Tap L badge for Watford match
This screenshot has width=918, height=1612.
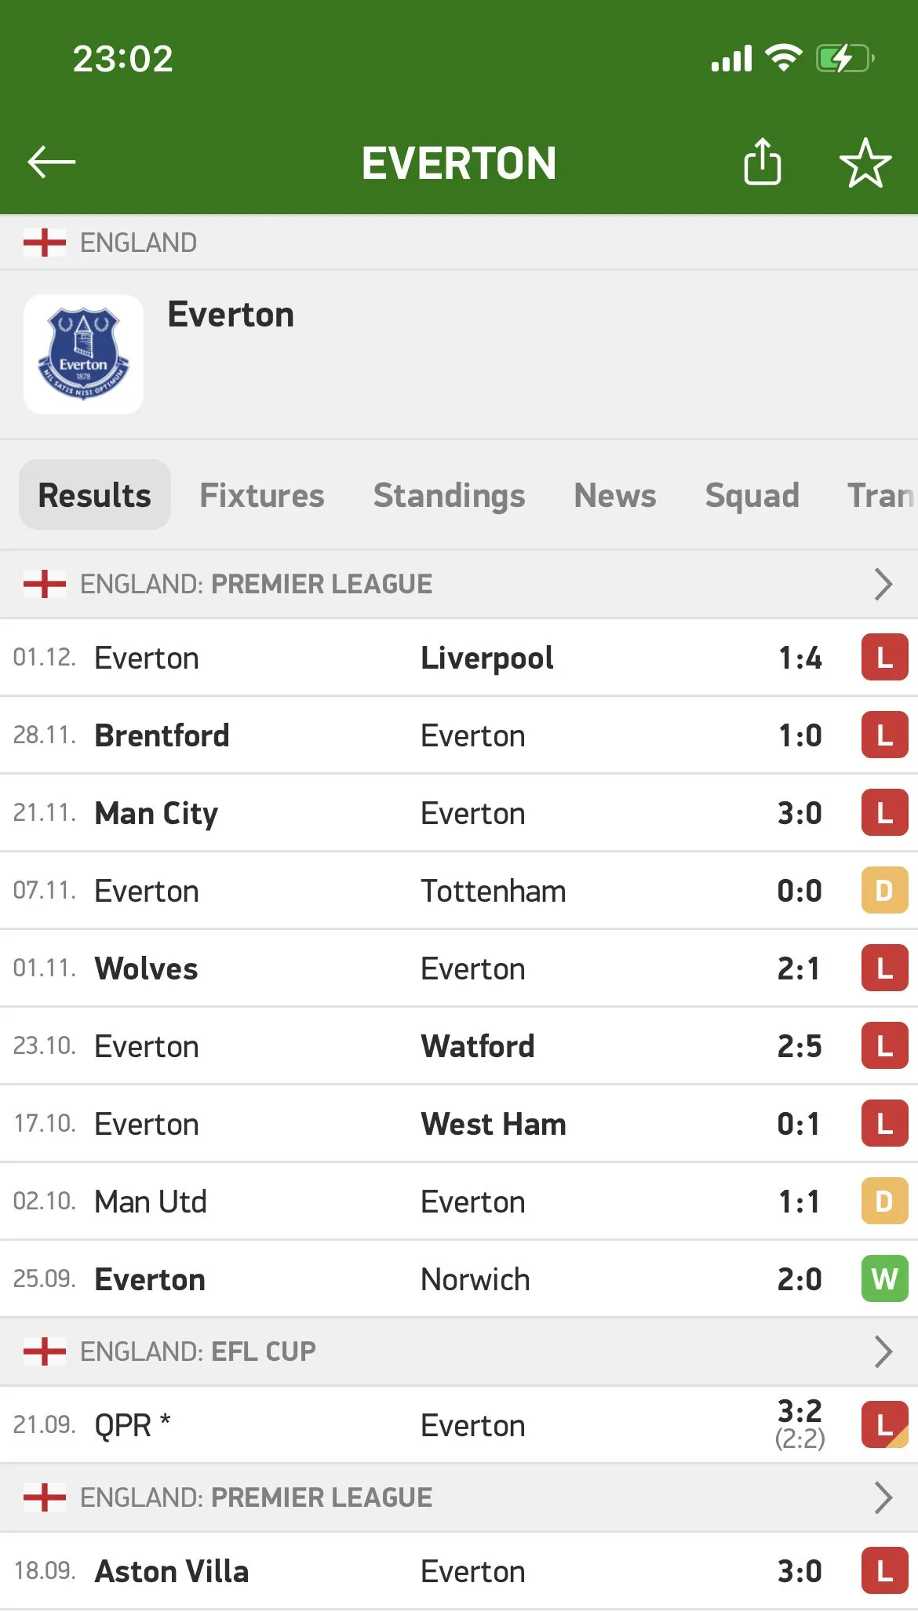(x=884, y=1046)
